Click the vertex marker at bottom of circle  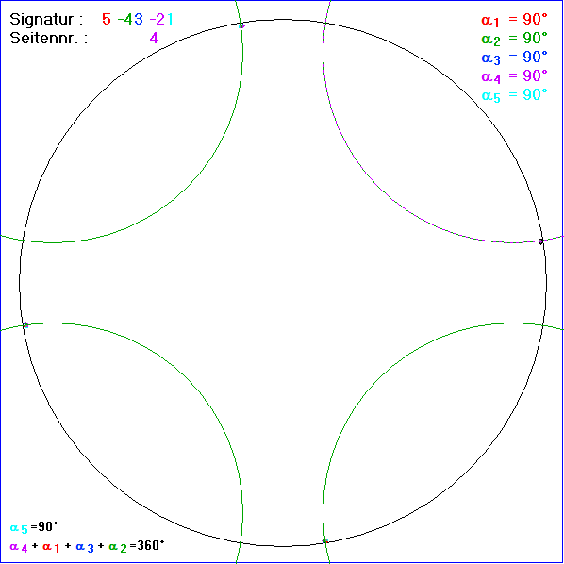click(x=324, y=540)
